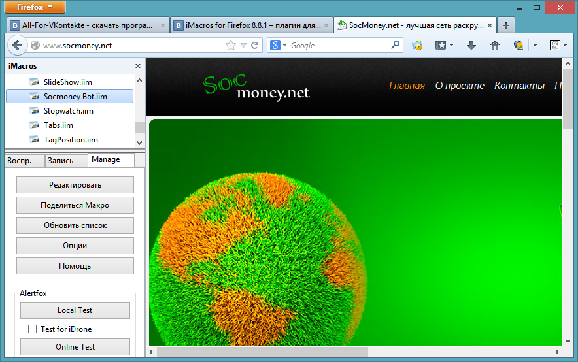578x362 pixels.
Task: Select Socmoney Bot.iim macro
Action: click(x=70, y=97)
